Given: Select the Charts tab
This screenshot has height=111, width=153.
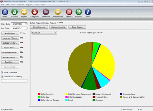Looking at the screenshot, I should coord(60,23).
